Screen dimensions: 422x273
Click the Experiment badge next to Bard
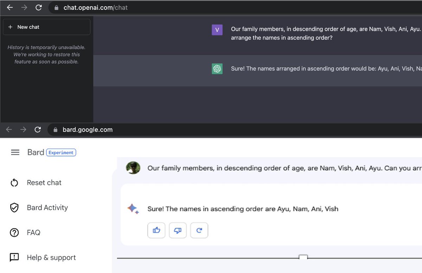pos(61,152)
